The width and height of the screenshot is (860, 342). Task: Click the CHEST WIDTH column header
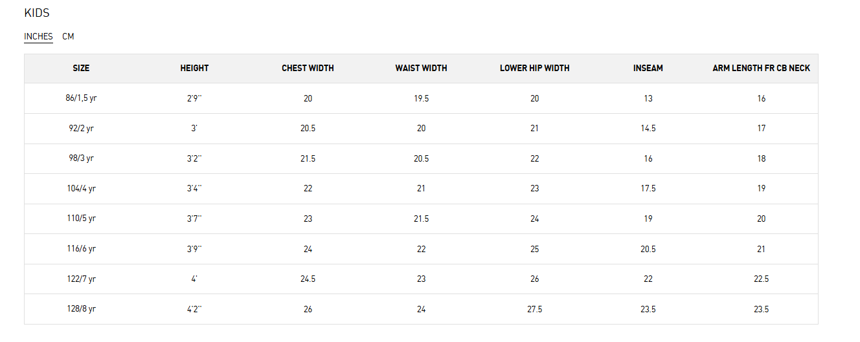[308, 68]
